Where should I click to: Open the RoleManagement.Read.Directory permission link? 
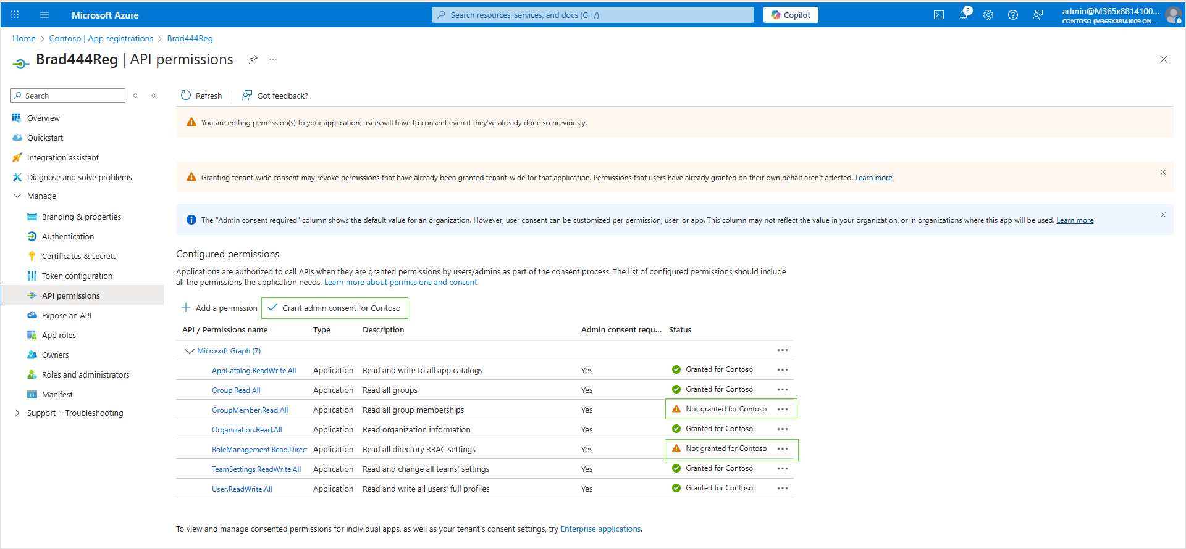[x=259, y=450]
